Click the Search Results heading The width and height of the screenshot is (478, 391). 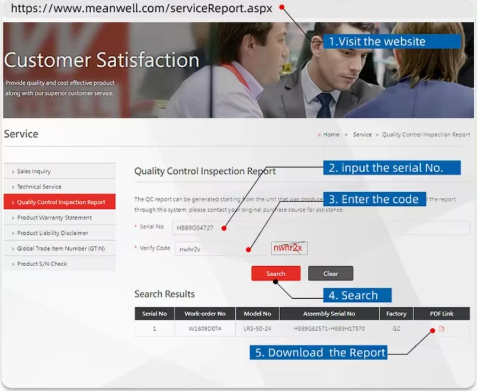(165, 294)
